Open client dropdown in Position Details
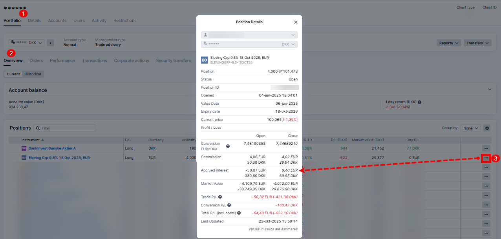Screen dimensions: 501x239 pos(249,35)
